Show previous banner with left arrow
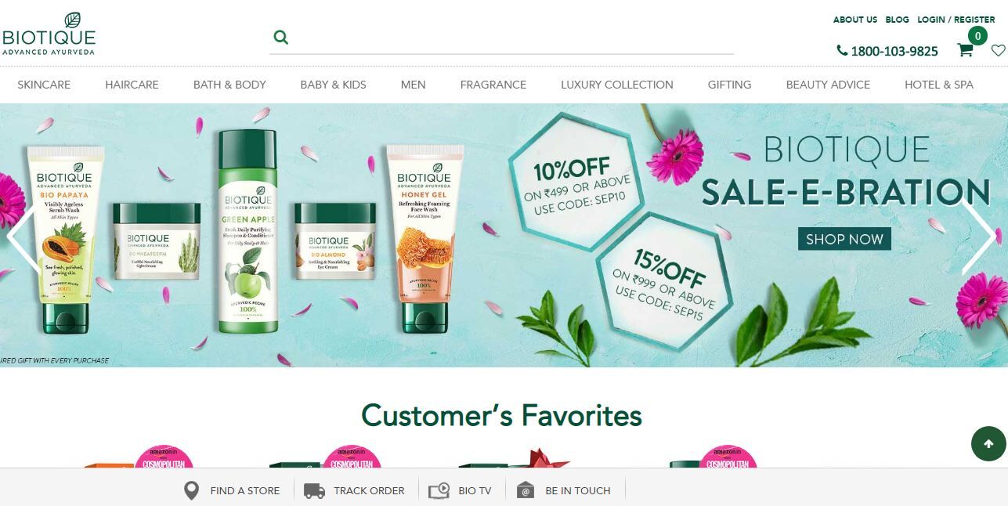1008x506 pixels. tap(22, 237)
